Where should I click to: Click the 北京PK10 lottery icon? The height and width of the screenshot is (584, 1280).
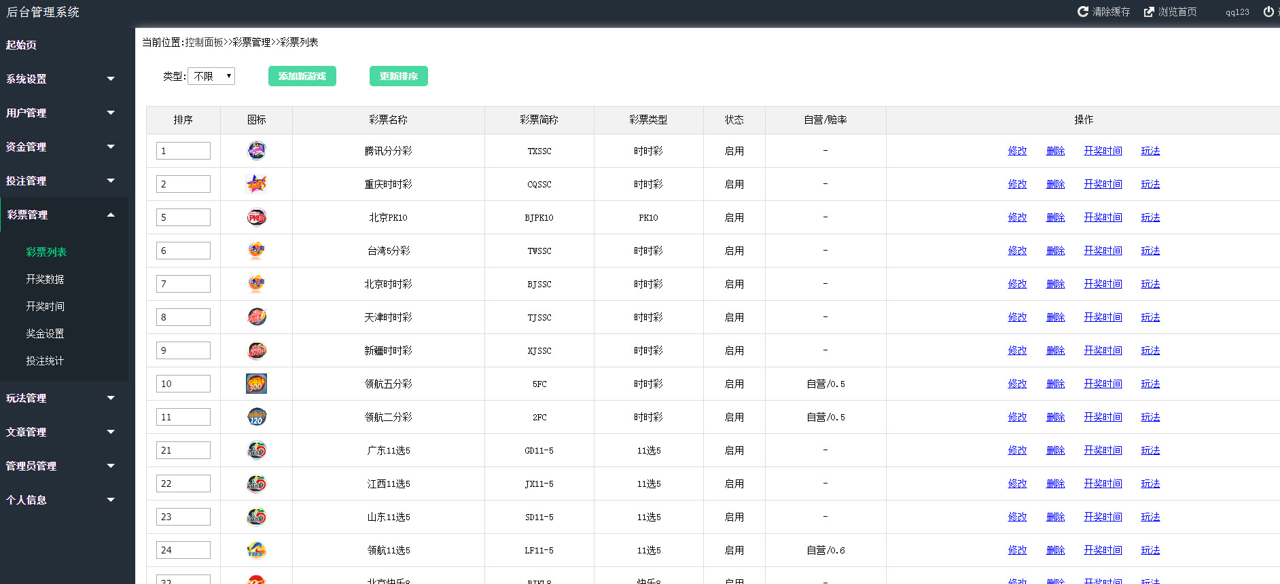256,217
